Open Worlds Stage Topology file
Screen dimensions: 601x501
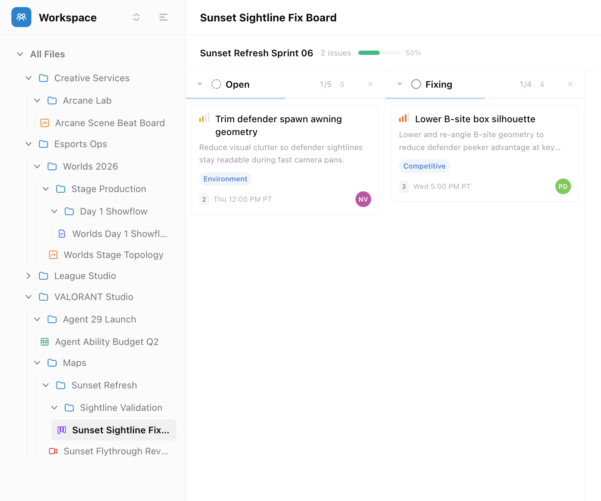pos(113,255)
